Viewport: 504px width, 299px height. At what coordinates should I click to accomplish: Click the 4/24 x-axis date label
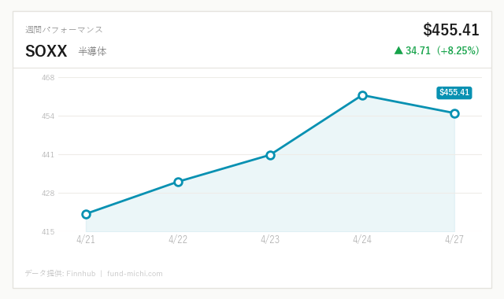(x=362, y=239)
